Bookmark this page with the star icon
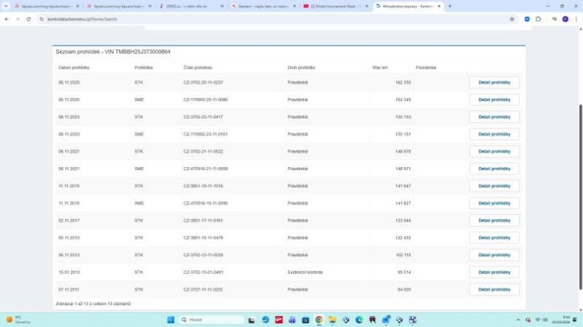This screenshot has height=327, width=583. (x=511, y=19)
